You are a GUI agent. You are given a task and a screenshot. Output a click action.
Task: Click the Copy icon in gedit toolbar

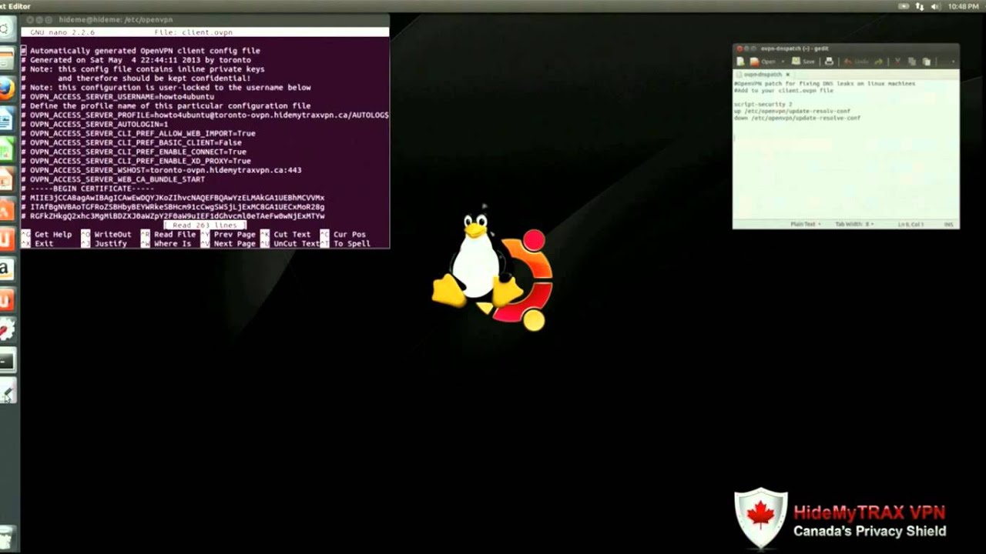point(911,62)
